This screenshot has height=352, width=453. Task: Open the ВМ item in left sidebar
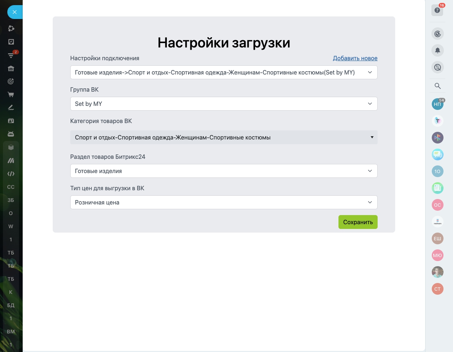click(11, 332)
